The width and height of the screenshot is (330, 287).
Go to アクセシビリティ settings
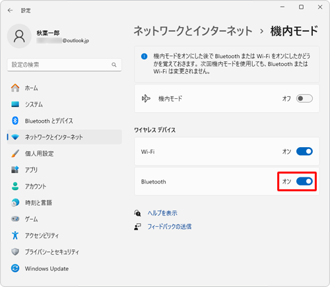65,235
